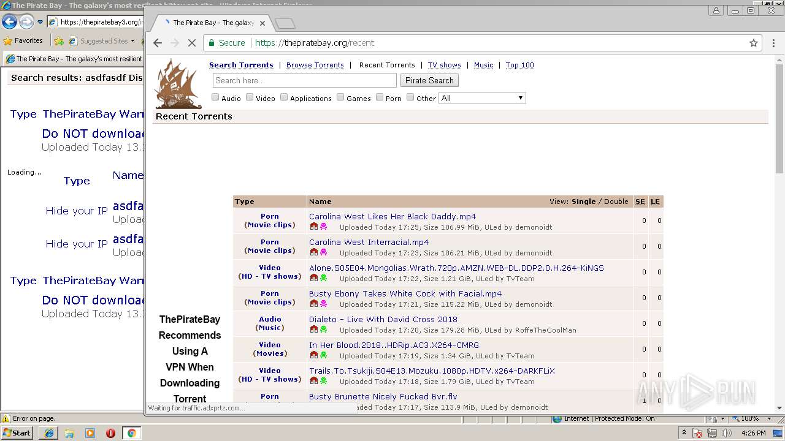Bookmark this page with the star icon
This screenshot has width=785, height=441.
[x=754, y=43]
